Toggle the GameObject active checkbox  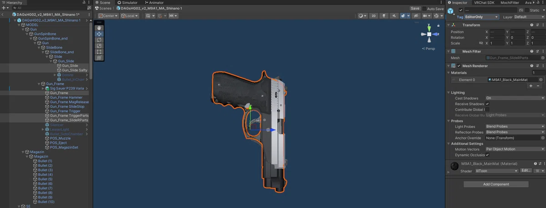coord(461,10)
